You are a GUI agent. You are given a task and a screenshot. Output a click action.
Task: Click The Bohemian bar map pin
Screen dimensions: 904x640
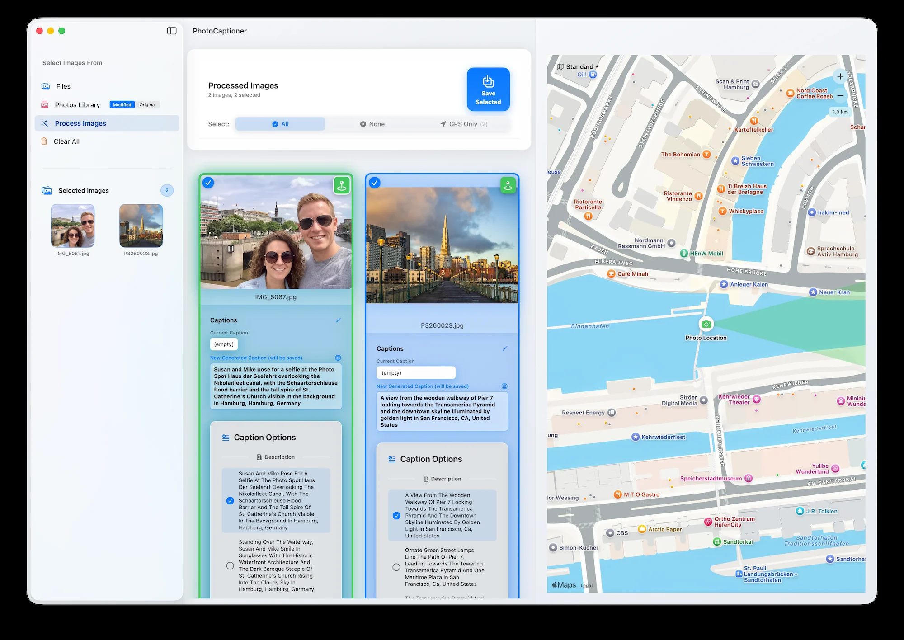click(x=706, y=155)
